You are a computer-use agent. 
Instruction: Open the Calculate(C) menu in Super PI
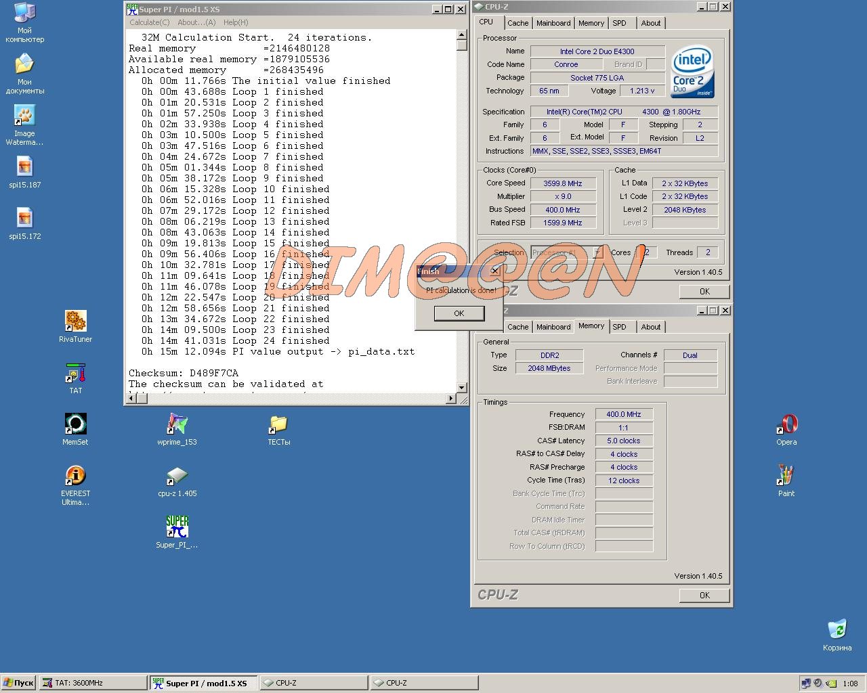click(150, 22)
